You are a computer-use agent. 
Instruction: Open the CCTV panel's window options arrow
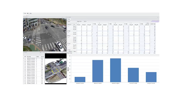click(x=62, y=17)
